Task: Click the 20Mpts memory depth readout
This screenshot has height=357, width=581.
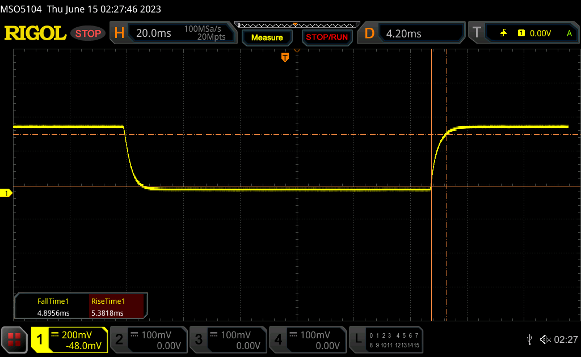Action: coord(211,37)
